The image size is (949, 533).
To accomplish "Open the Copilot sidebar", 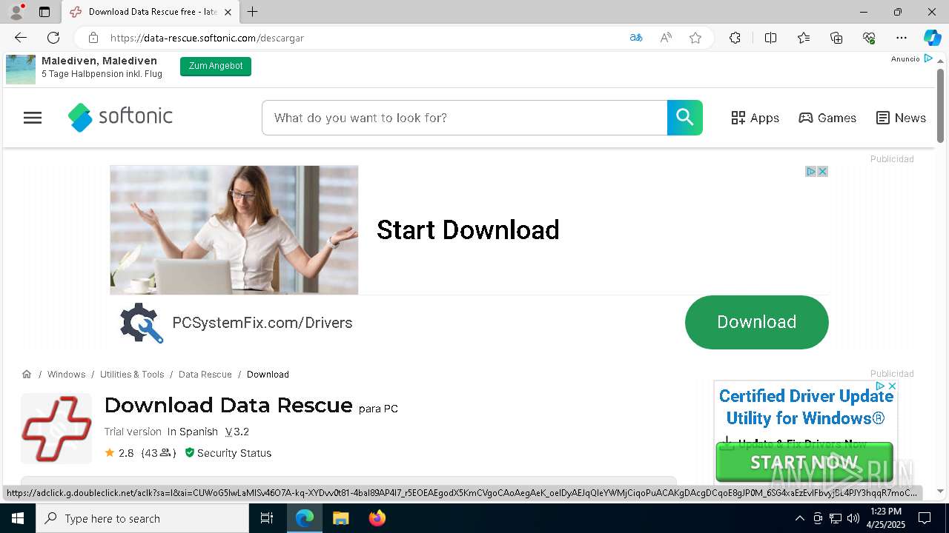I will tap(932, 38).
